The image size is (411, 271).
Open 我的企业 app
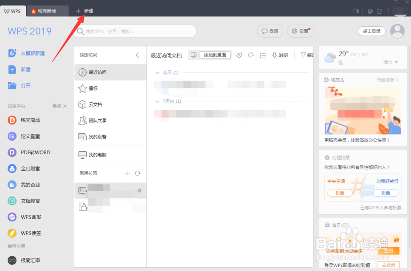pyautogui.click(x=24, y=185)
